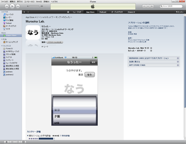Open the 90 年代ミュージック playlist
186x144 pixels.
point(11,52)
